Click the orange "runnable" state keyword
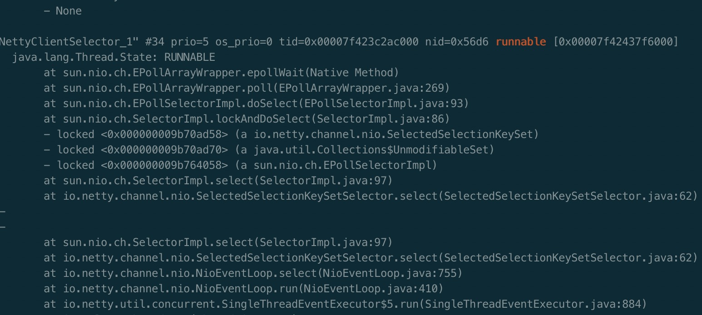702x315 pixels. pyautogui.click(x=521, y=42)
